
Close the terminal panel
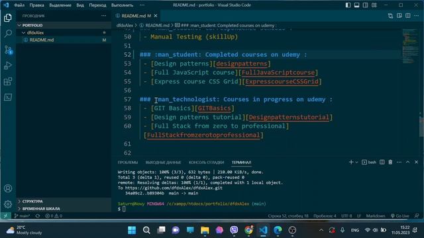tap(417, 162)
